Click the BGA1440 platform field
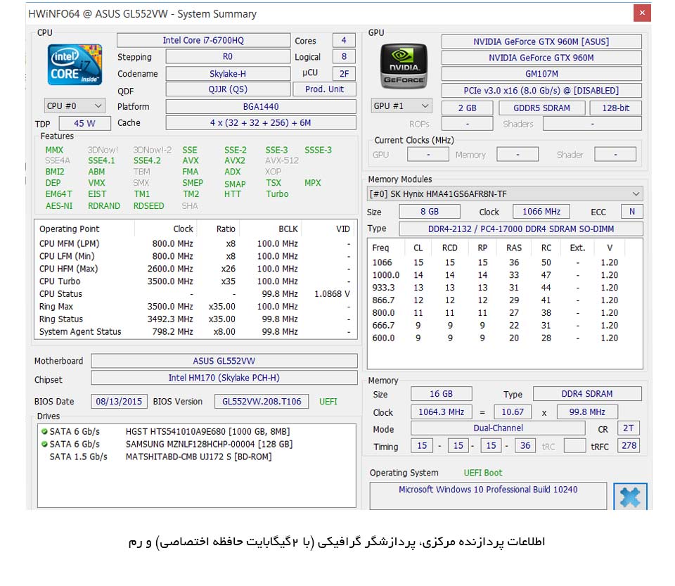This screenshot has height=586, width=675. (261, 106)
